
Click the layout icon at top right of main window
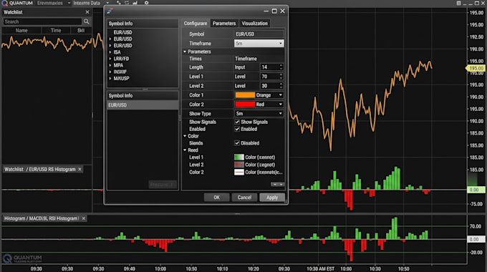pyautogui.click(x=459, y=3)
